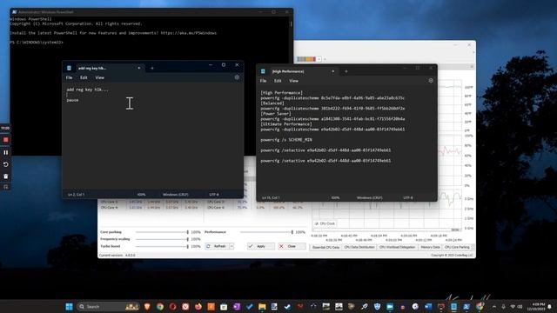Image resolution: width=557 pixels, height=313 pixels.
Task: Open Notepad from taskbar
Action: click(x=453, y=306)
